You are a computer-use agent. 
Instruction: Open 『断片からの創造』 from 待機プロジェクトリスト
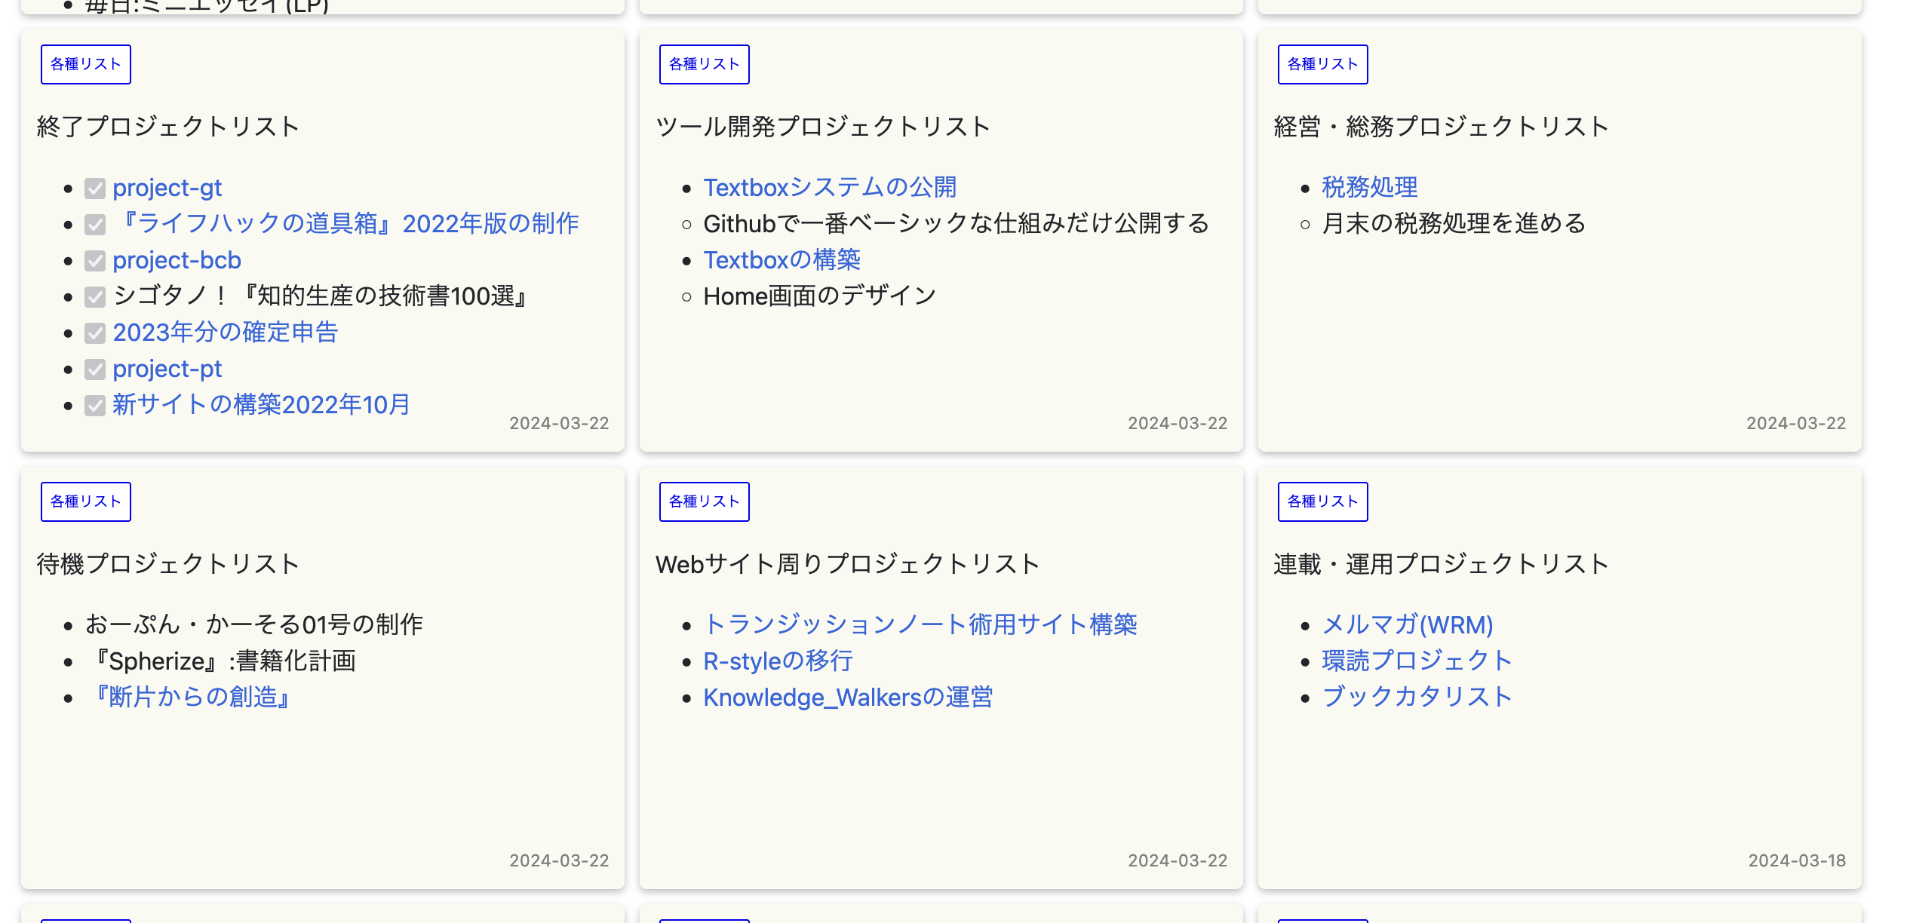pos(192,698)
